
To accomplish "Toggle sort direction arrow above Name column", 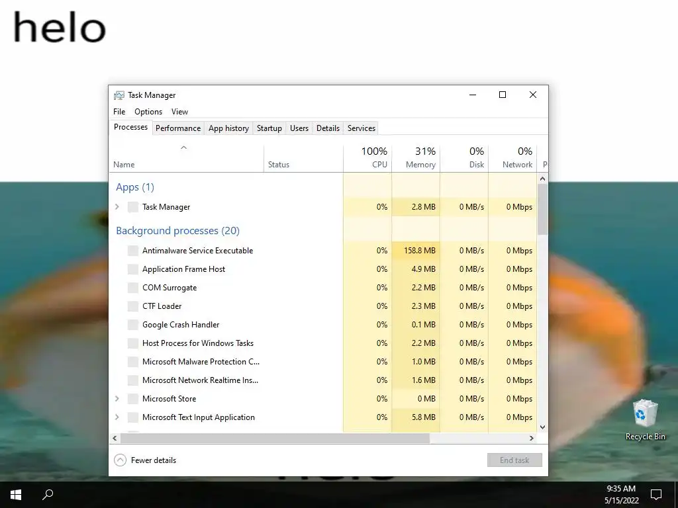I will (x=184, y=148).
